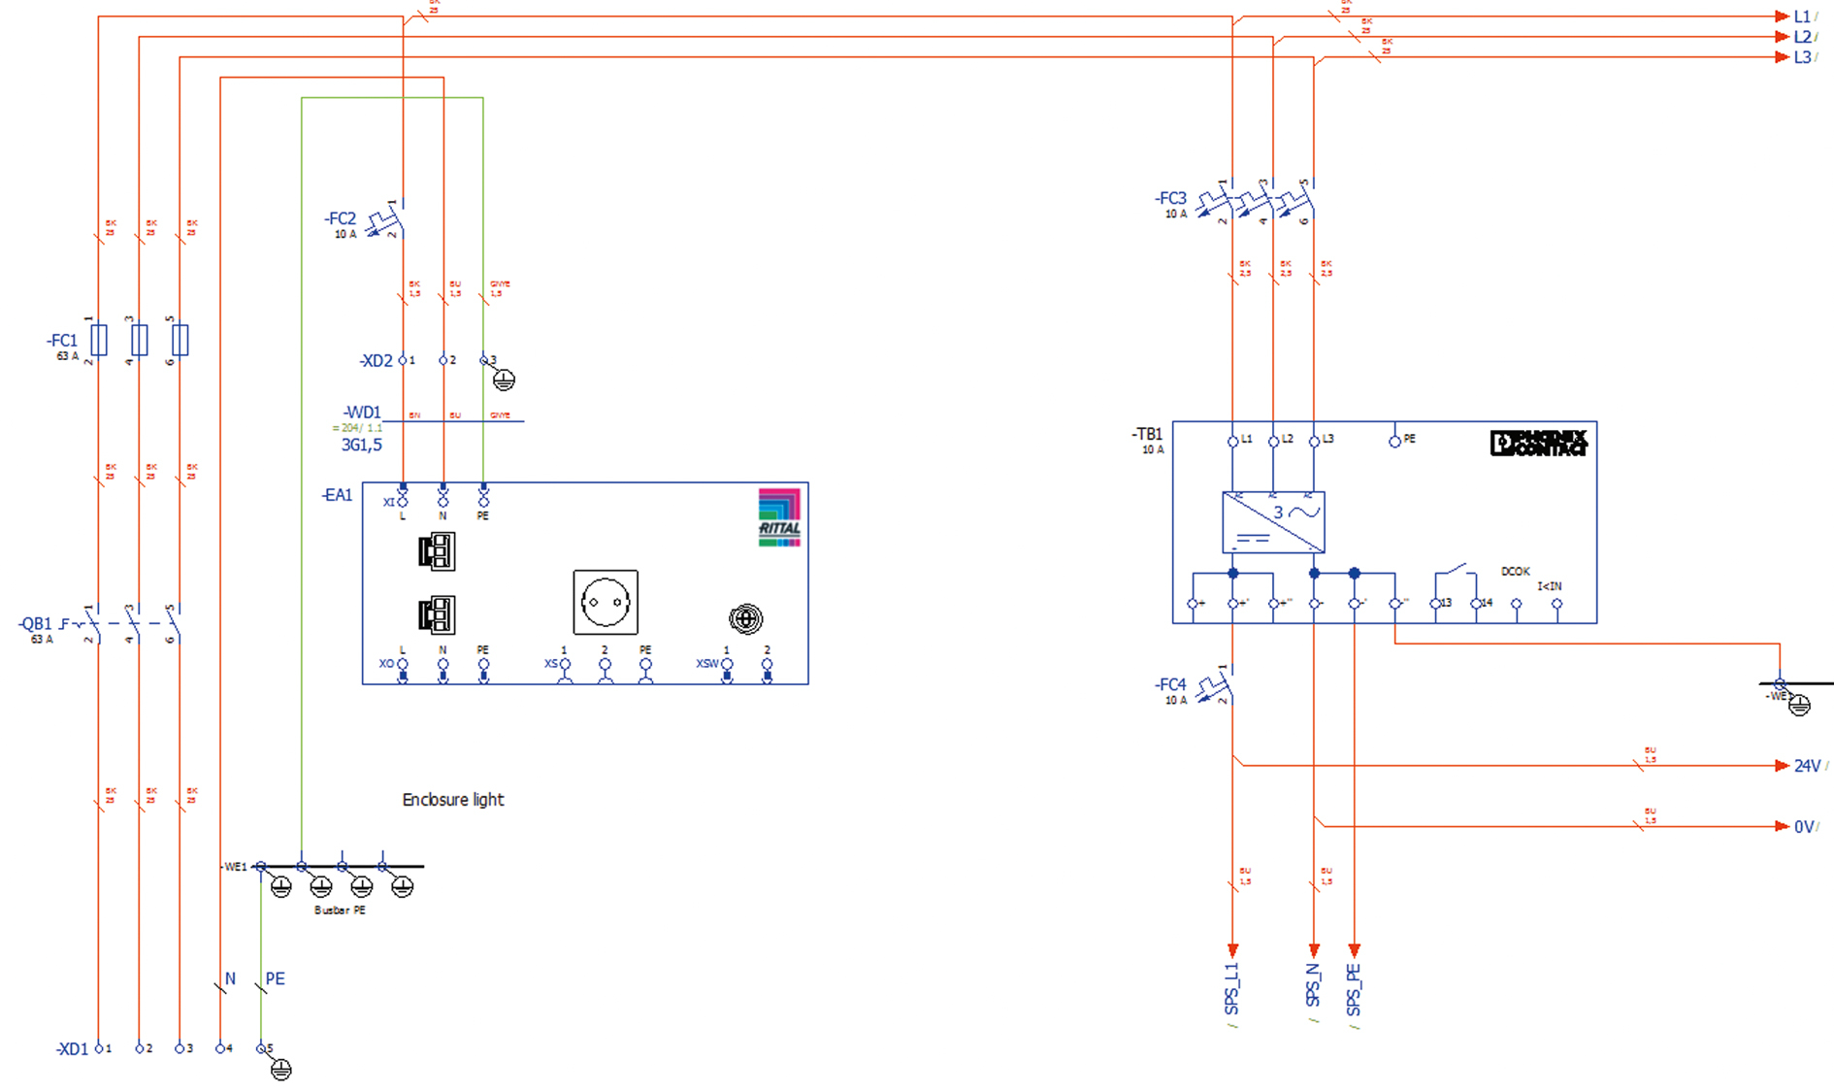Click the SPS_PE signal label

click(1354, 990)
